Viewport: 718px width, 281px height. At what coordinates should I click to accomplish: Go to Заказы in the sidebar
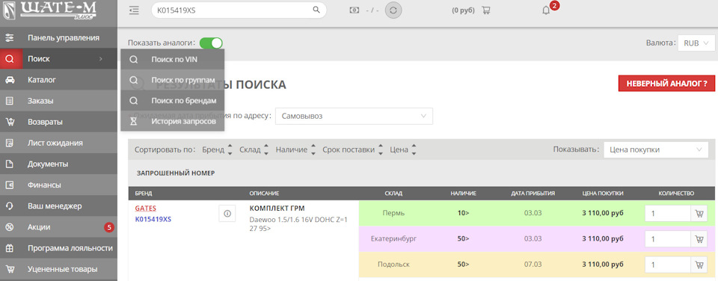coord(58,101)
